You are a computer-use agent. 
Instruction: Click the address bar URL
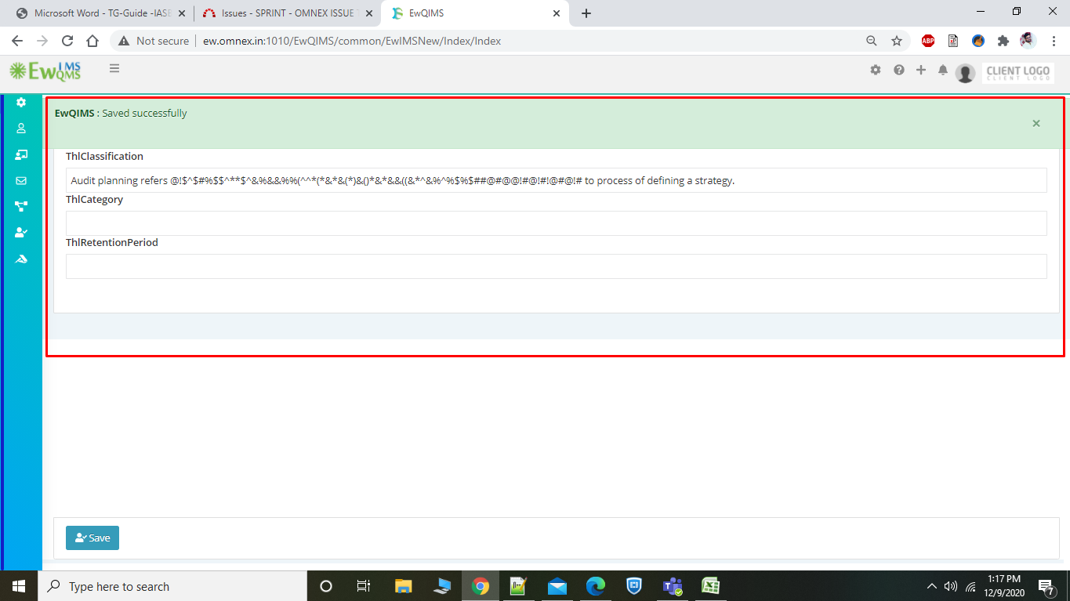352,41
